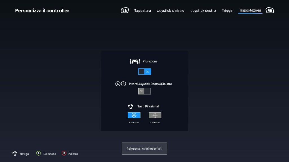Image resolution: width=289 pixels, height=162 pixels.
Task: Click the Naviga D-pad icon
Action: (15, 154)
